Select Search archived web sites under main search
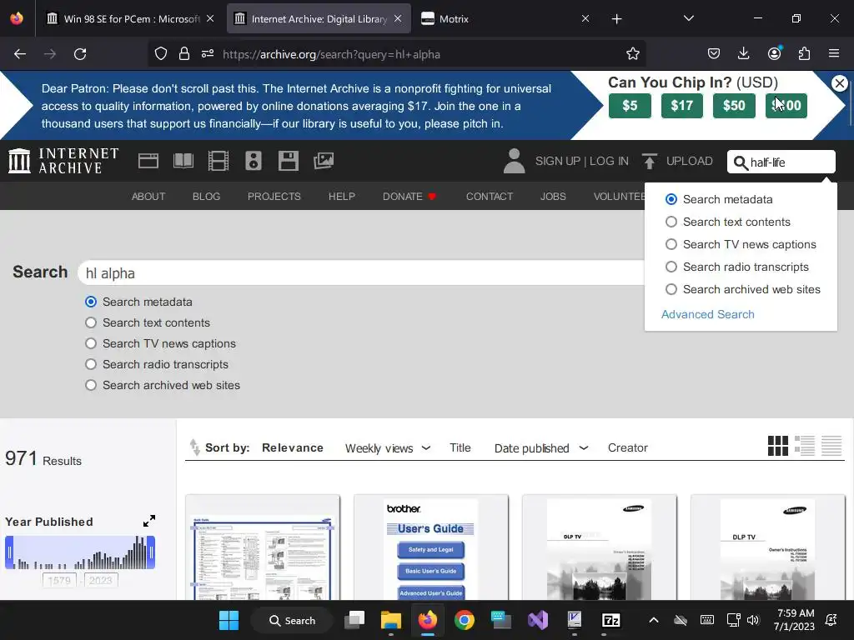854x640 pixels. pyautogui.click(x=91, y=385)
